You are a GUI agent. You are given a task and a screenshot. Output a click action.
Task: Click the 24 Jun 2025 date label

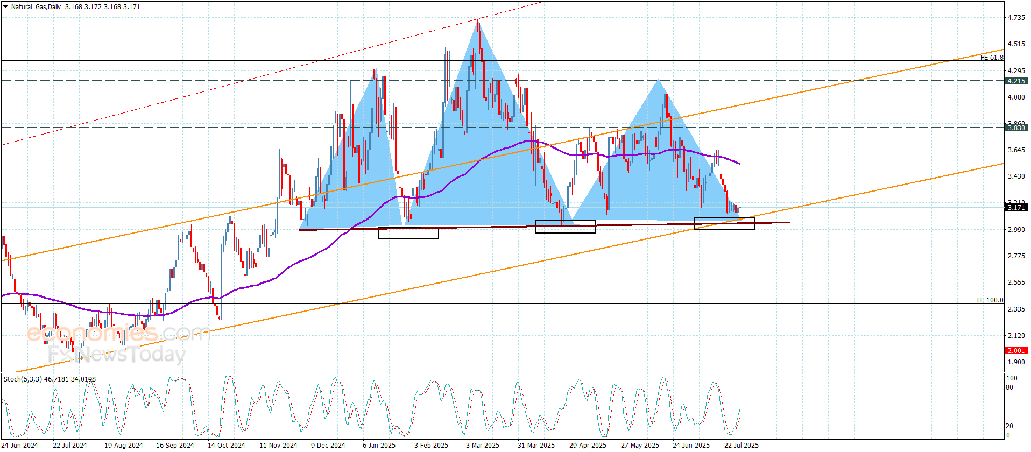[x=691, y=445]
